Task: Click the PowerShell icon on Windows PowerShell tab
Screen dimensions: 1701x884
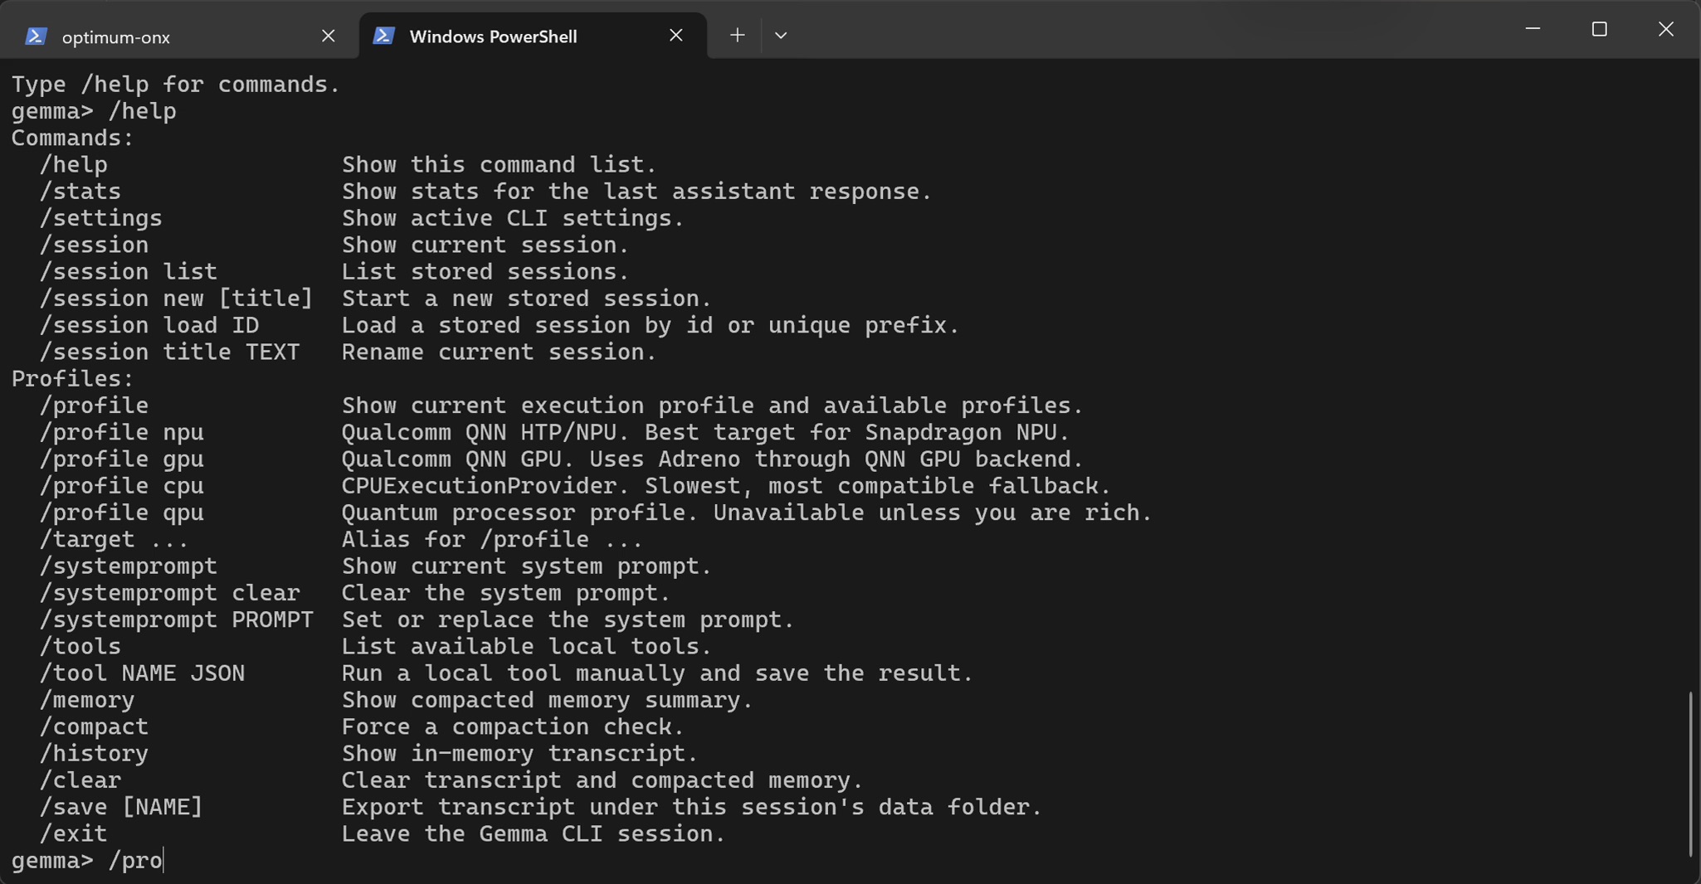Action: click(x=383, y=36)
